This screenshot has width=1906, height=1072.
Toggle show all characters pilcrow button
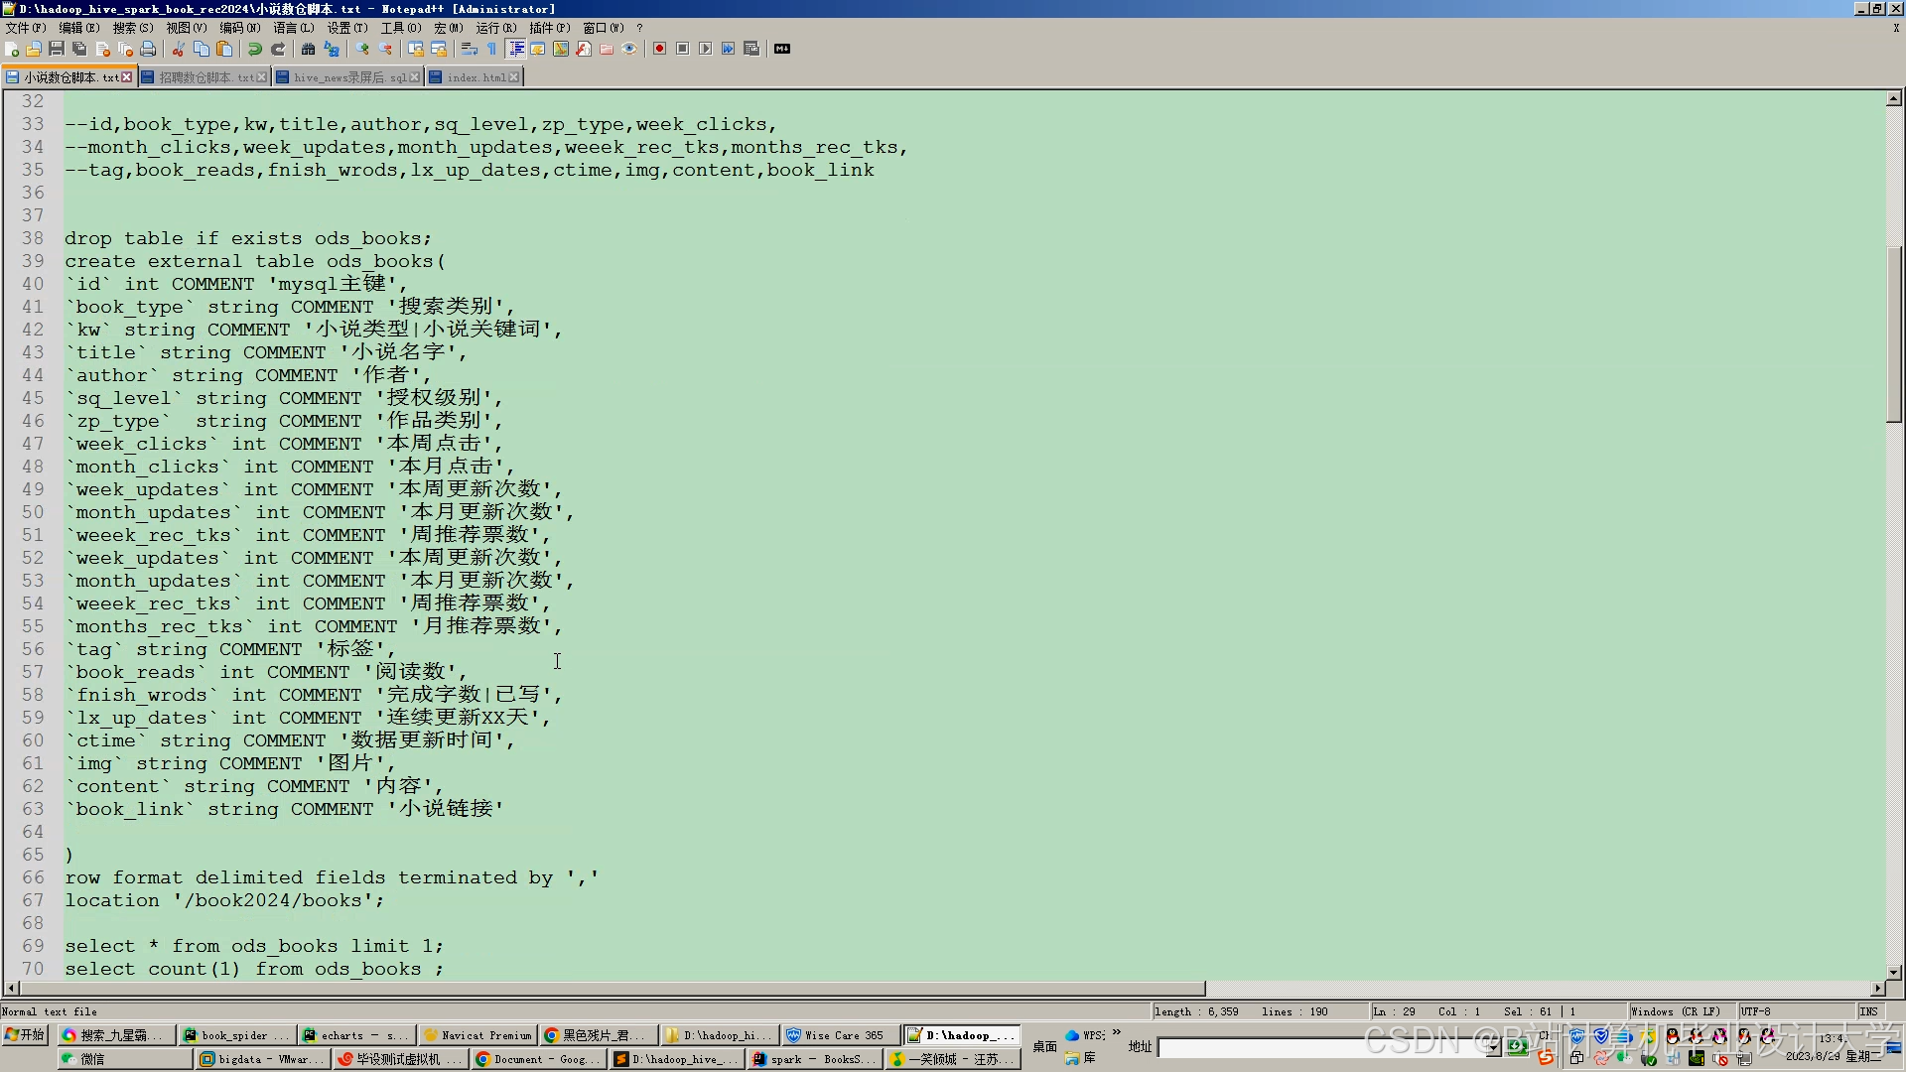point(491,49)
